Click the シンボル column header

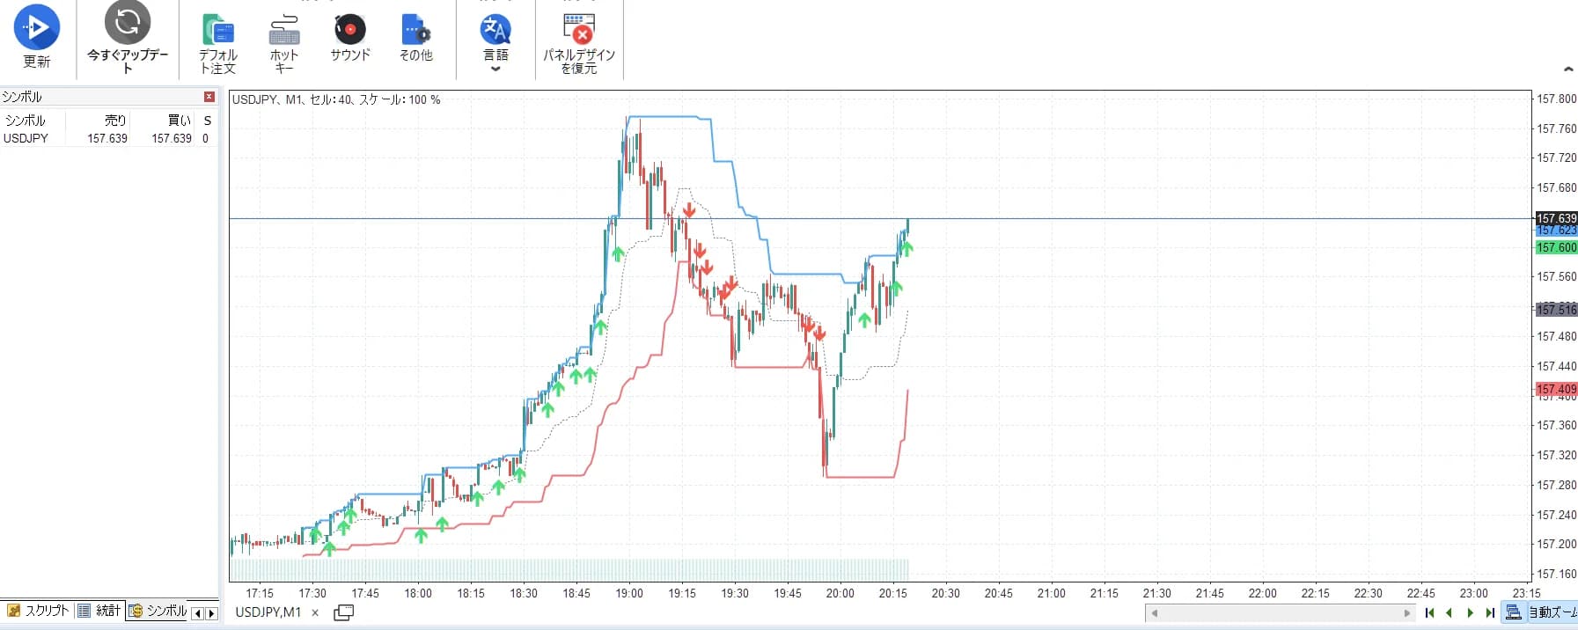(x=25, y=121)
